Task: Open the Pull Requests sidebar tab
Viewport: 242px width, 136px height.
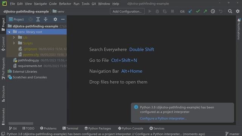Action: [x=3, y=68]
